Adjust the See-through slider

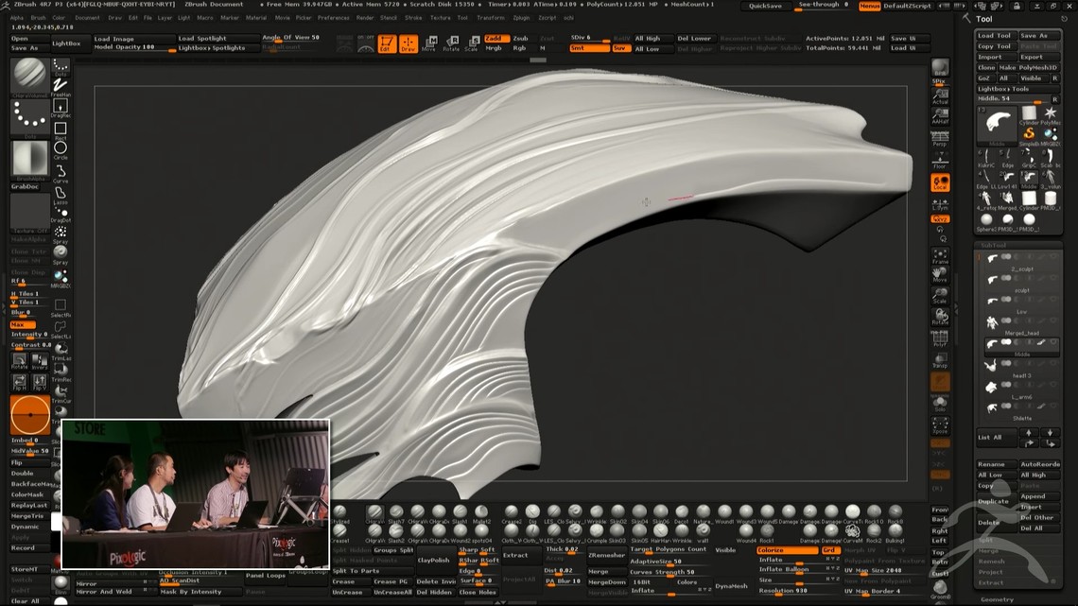[823, 6]
